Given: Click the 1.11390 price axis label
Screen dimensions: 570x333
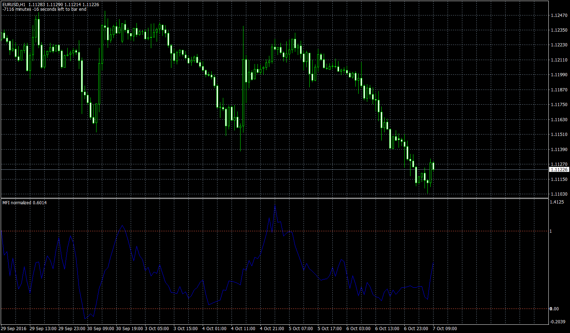Looking at the screenshot, I should [x=559, y=150].
